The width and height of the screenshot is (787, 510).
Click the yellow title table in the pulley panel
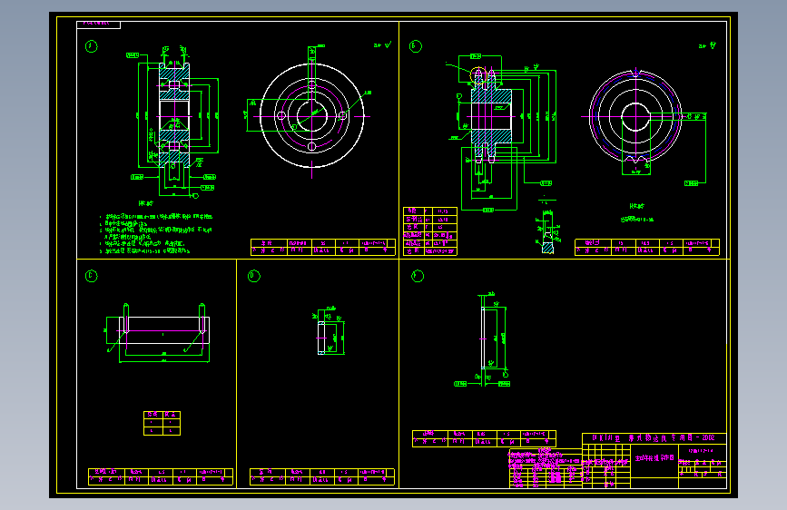pos(323,247)
